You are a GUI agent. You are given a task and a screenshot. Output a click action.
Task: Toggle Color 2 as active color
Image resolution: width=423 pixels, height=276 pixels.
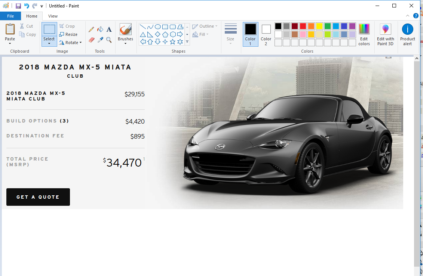coord(266,34)
